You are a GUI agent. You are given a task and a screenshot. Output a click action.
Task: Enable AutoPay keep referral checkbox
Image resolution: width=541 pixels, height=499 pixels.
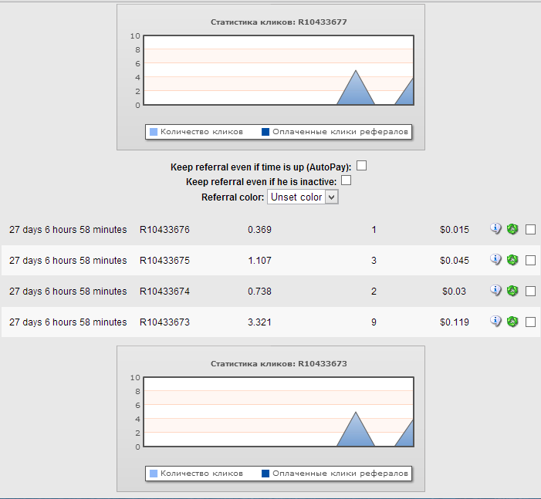tap(361, 165)
